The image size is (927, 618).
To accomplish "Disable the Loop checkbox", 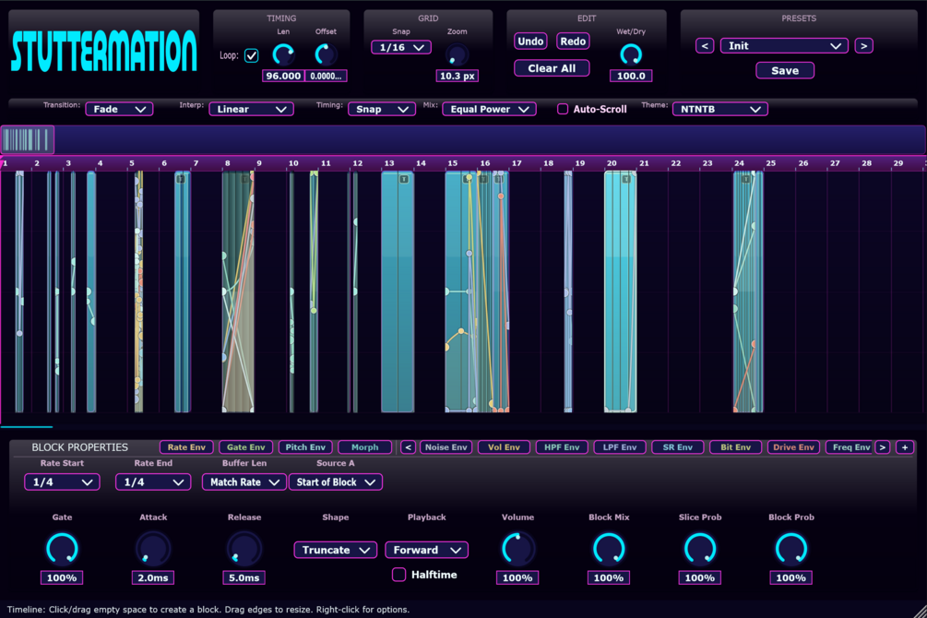I will 251,55.
